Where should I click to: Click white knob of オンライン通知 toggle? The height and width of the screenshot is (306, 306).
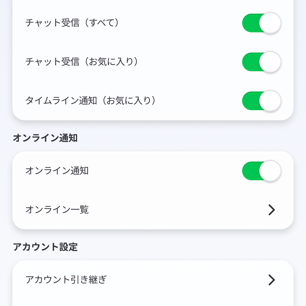pyautogui.click(x=270, y=171)
